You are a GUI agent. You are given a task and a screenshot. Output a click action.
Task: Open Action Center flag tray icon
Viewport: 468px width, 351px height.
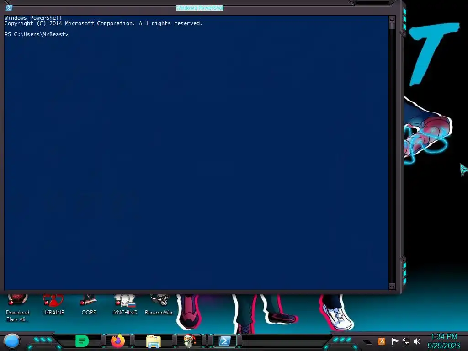(x=395, y=341)
